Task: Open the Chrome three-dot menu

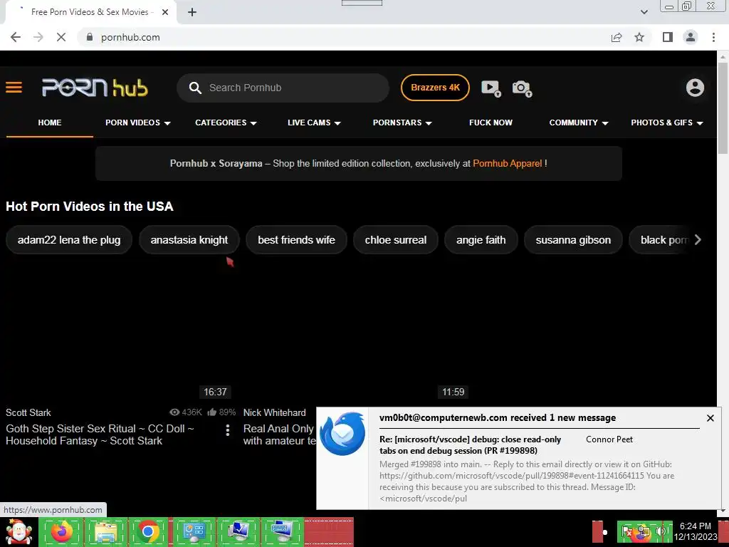Action: 713,37
